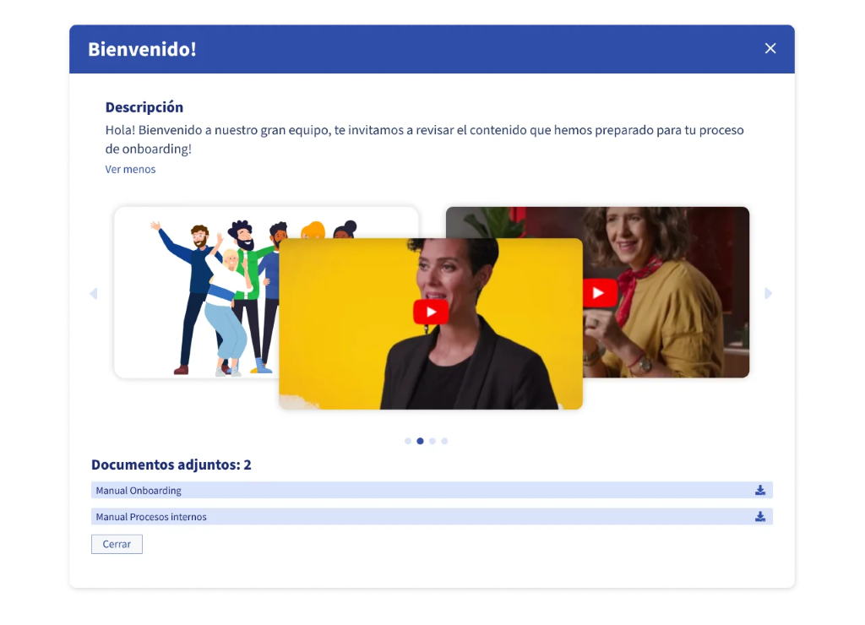Screen dimensions: 865x625
Task: Select the fourth carousel pagination dot
Action: [444, 441]
